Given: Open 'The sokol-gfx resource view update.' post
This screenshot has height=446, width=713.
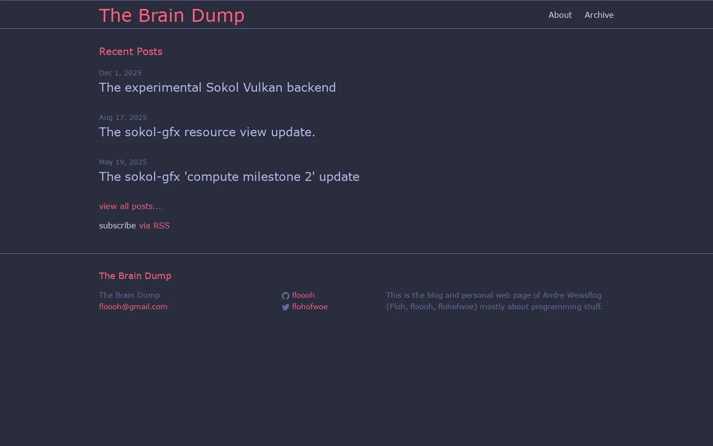Looking at the screenshot, I should 207,132.
